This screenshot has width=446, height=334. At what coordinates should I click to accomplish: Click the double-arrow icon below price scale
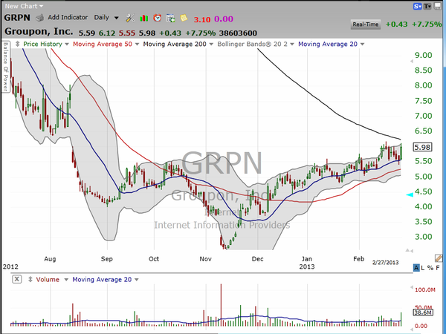point(409,251)
